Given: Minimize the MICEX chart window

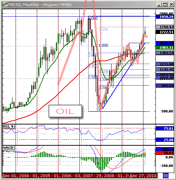Looking at the screenshot, I should click(x=159, y=5).
